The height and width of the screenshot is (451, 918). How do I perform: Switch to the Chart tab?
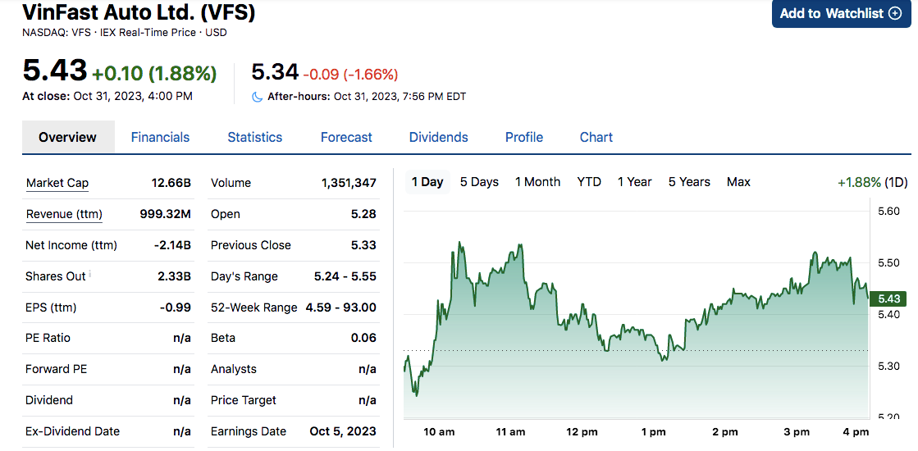point(596,138)
